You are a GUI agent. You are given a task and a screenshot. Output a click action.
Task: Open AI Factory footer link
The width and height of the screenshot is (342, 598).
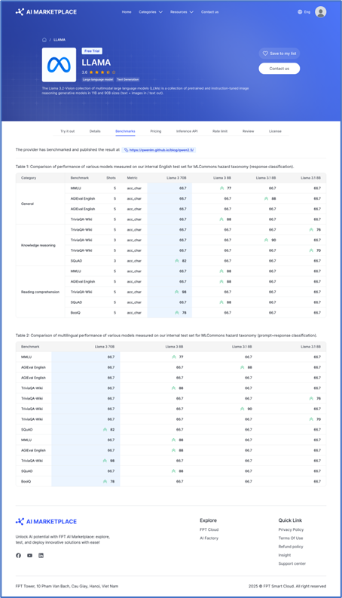(x=209, y=538)
